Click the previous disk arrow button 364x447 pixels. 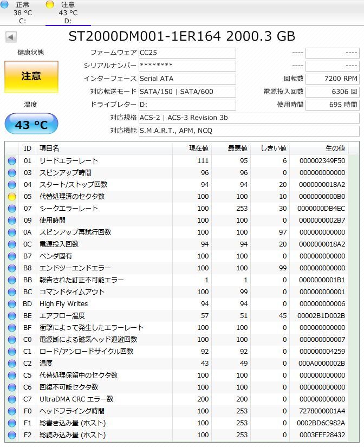(x=11, y=37)
